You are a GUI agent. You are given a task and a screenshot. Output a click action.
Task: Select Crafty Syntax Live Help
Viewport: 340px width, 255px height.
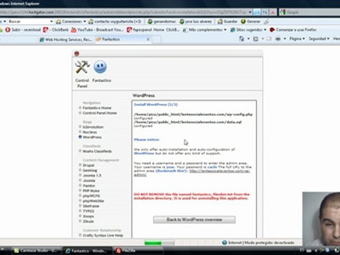coord(103,236)
